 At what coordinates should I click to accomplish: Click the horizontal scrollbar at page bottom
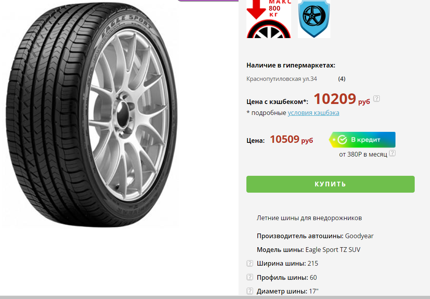pos(215,297)
